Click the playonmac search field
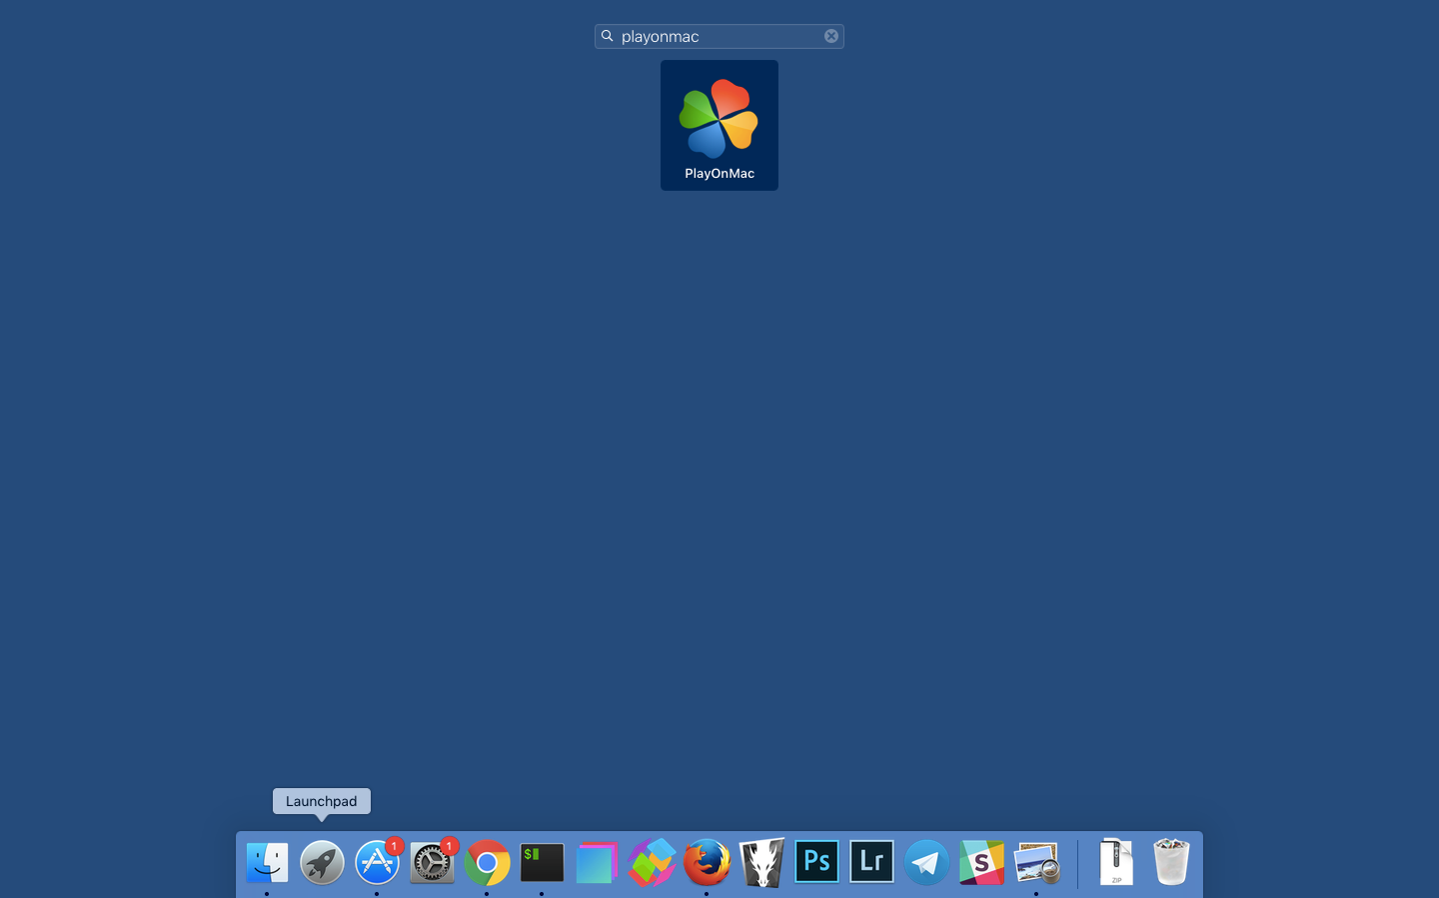The height and width of the screenshot is (898, 1439). [719, 36]
